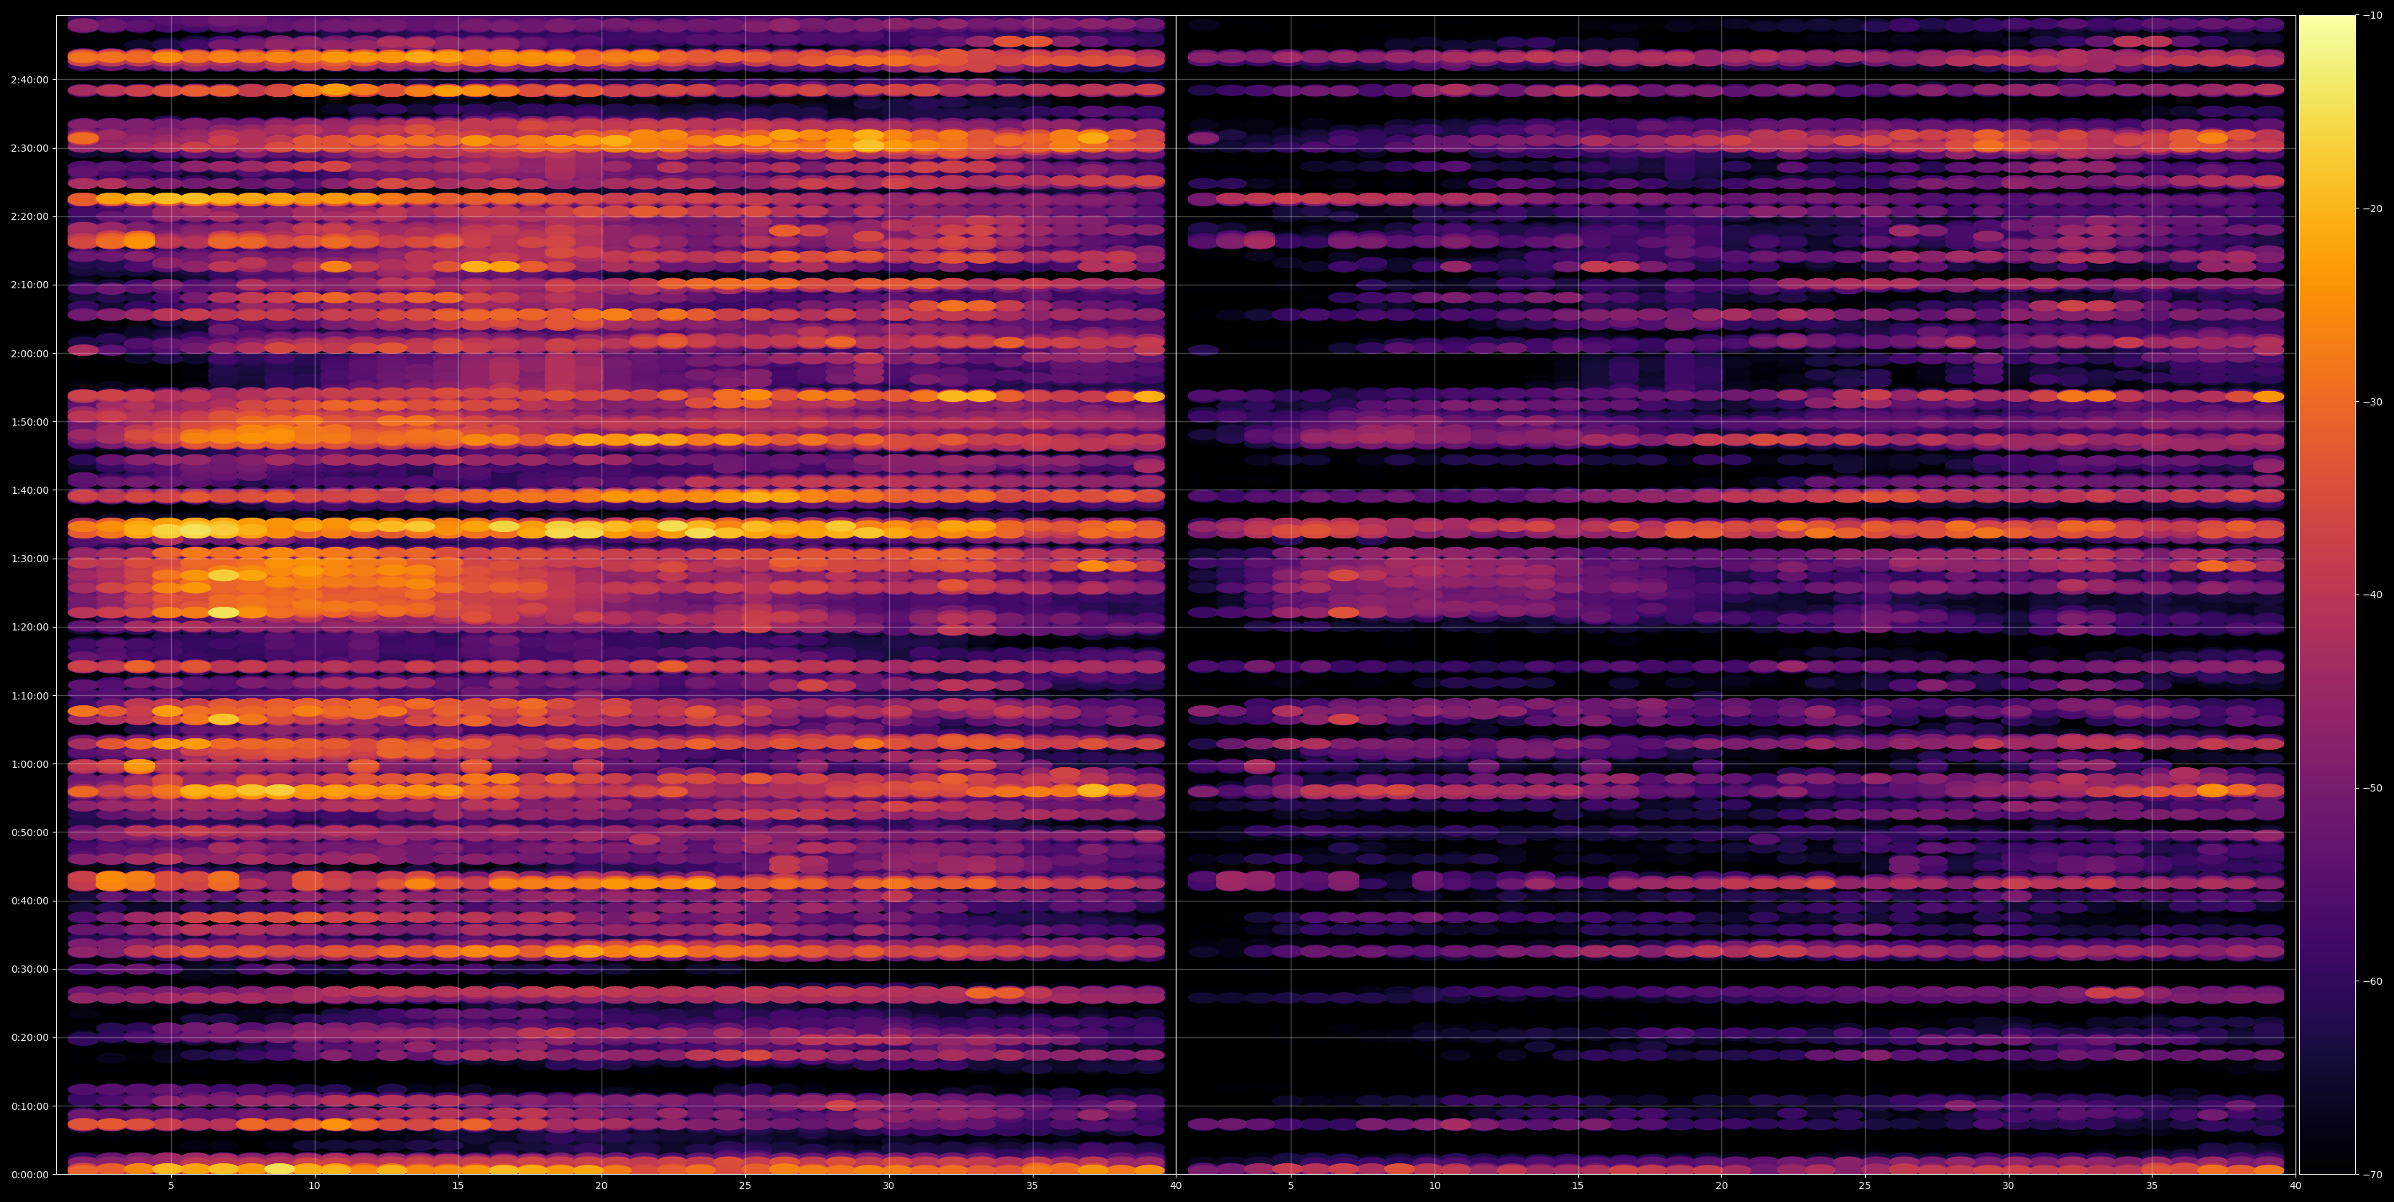
Task: Click the 2:00:00 y-axis tick label
Action: click(x=29, y=353)
